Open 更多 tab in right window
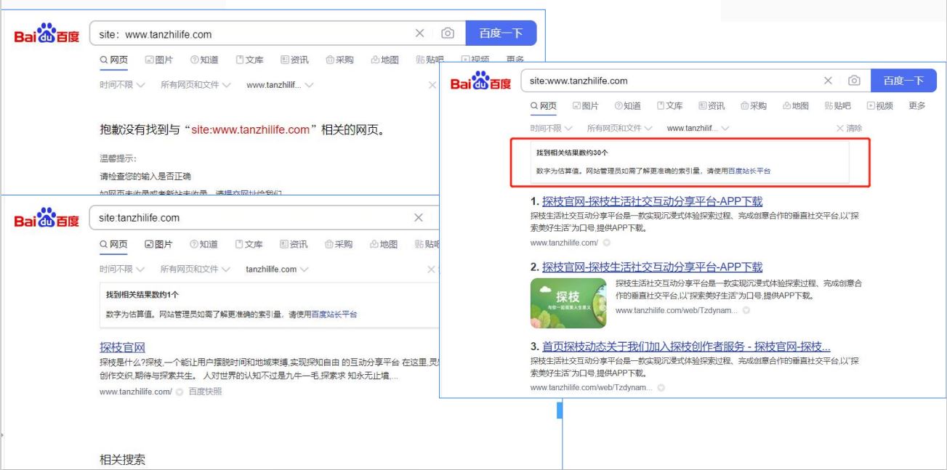Viewport: 947px width, 470px height. (x=916, y=106)
